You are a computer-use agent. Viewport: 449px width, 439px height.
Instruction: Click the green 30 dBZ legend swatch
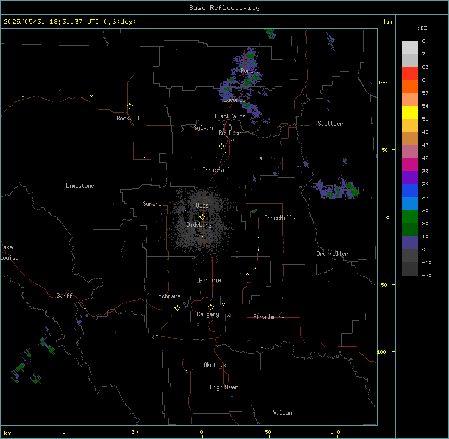coord(409,217)
